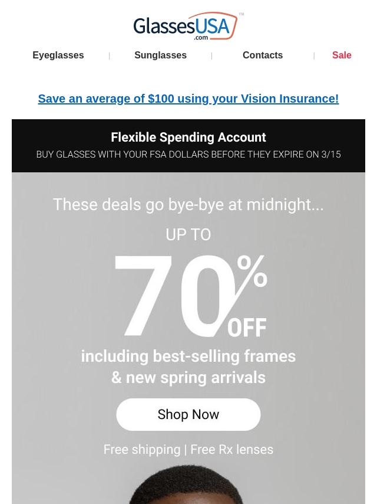Click the UP TO text
377x504 pixels.
pyautogui.click(x=188, y=235)
